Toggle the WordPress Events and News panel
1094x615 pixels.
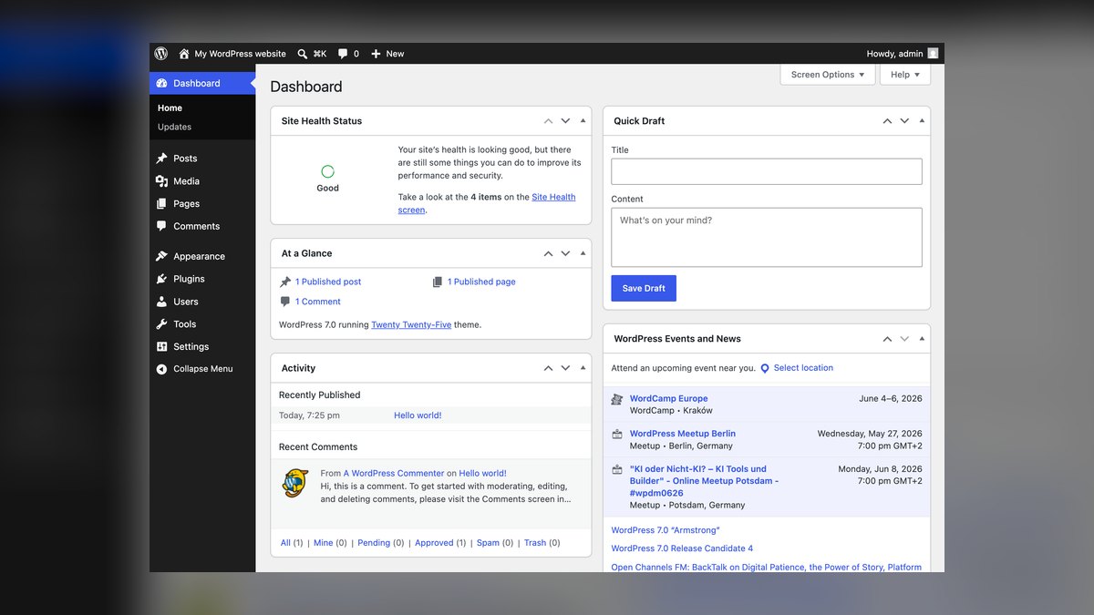(922, 339)
